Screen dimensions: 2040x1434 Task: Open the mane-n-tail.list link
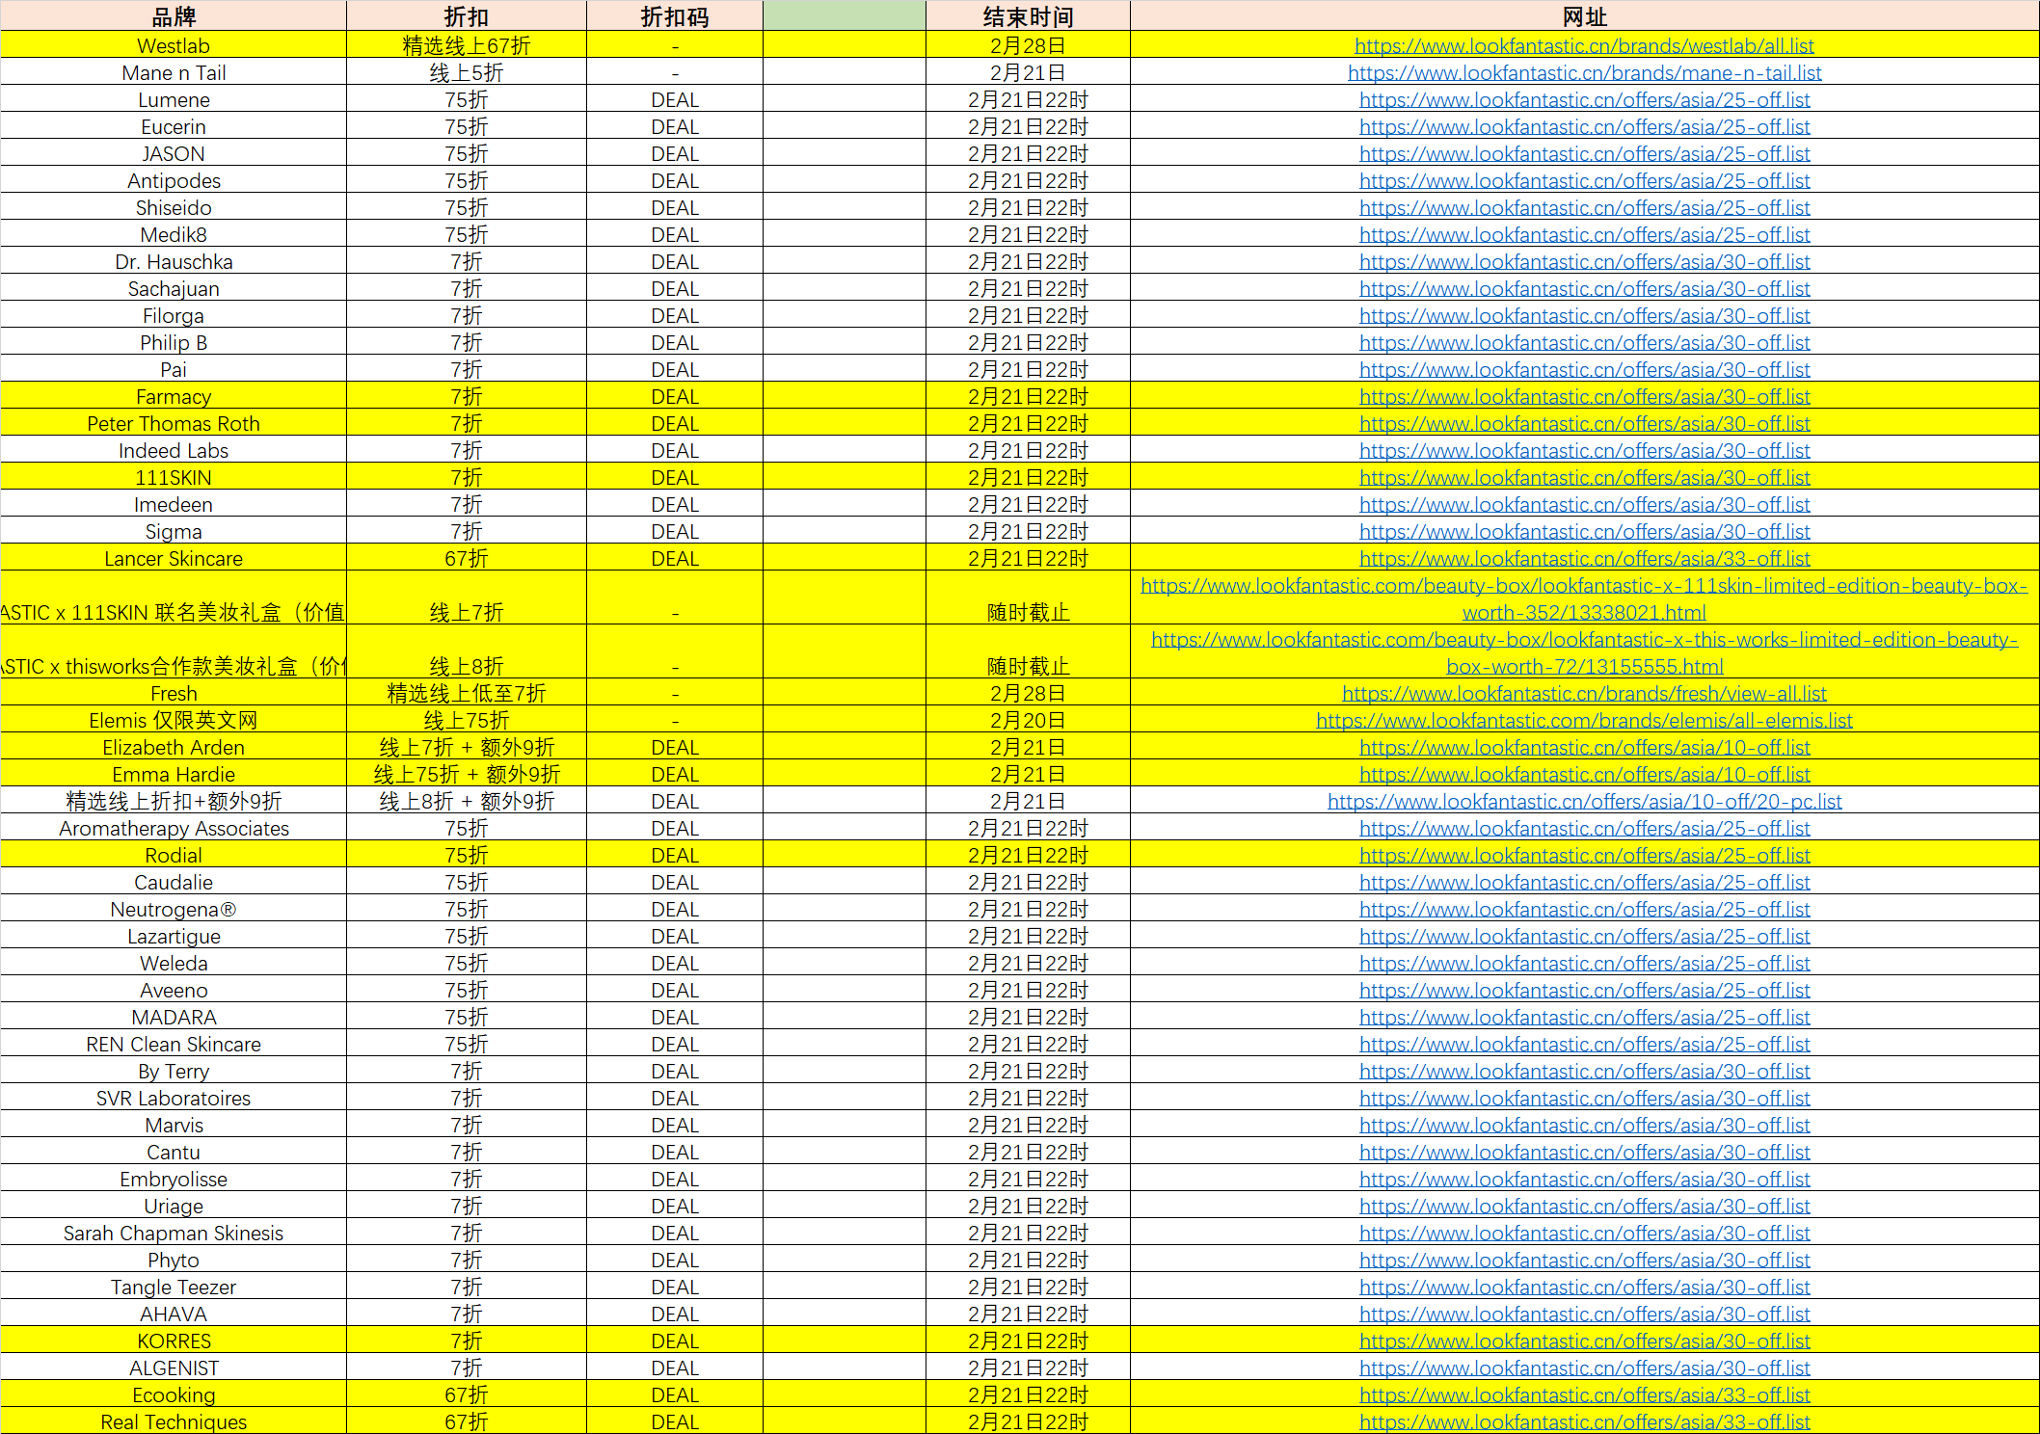click(x=1584, y=72)
